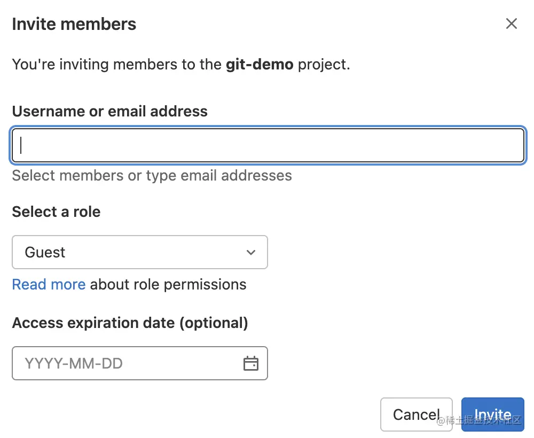Open the Guest role dropdown

coord(140,252)
